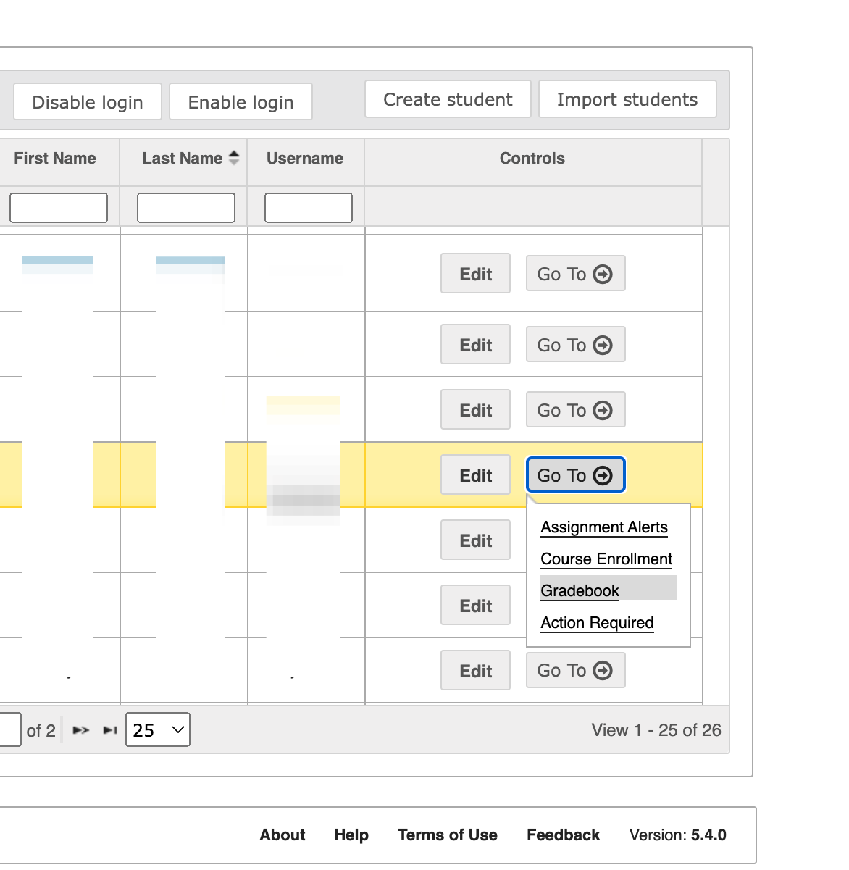Click Import students
849x870 pixels.
627,99
